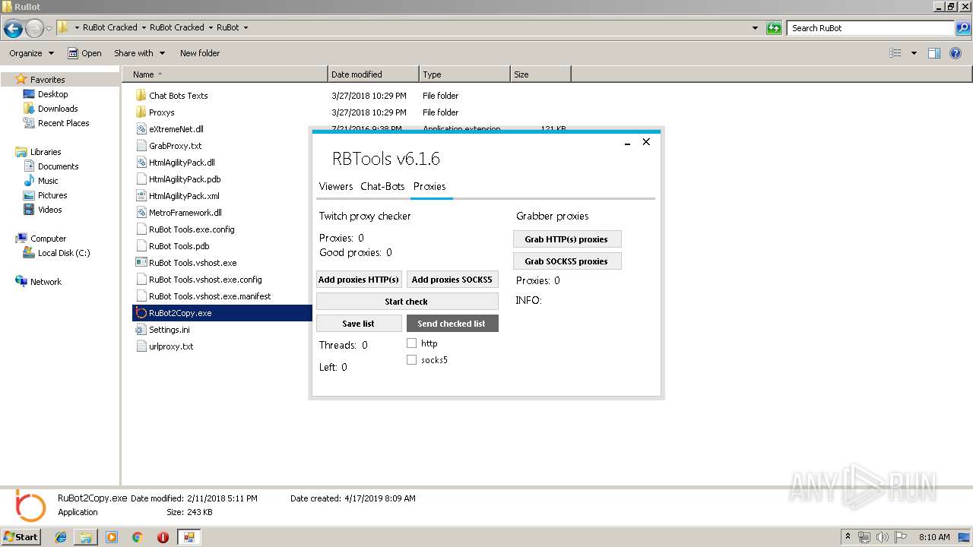Send the checked proxy list
This screenshot has width=973, height=547.
[x=452, y=324]
